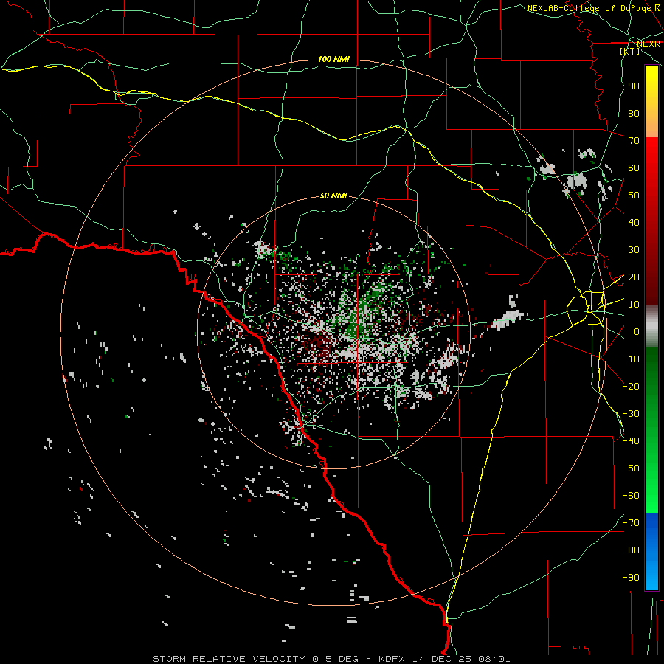
Task: Click the 'NEXLAB-College of DuPage' watermark text
Action: pyautogui.click(x=589, y=8)
